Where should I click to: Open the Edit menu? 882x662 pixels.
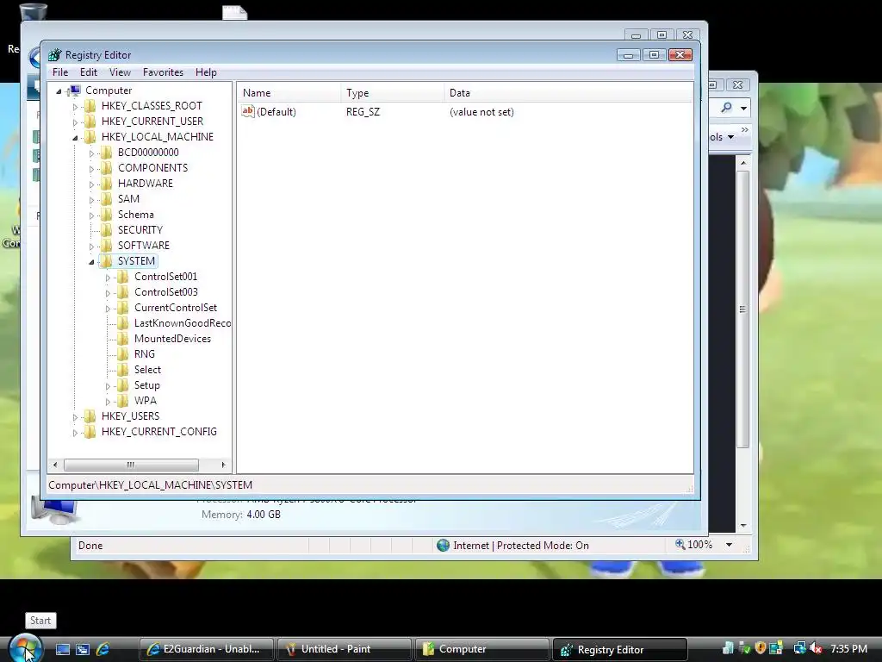89,72
